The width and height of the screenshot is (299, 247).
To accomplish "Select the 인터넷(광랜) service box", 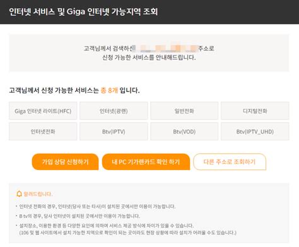I will click(x=114, y=111).
